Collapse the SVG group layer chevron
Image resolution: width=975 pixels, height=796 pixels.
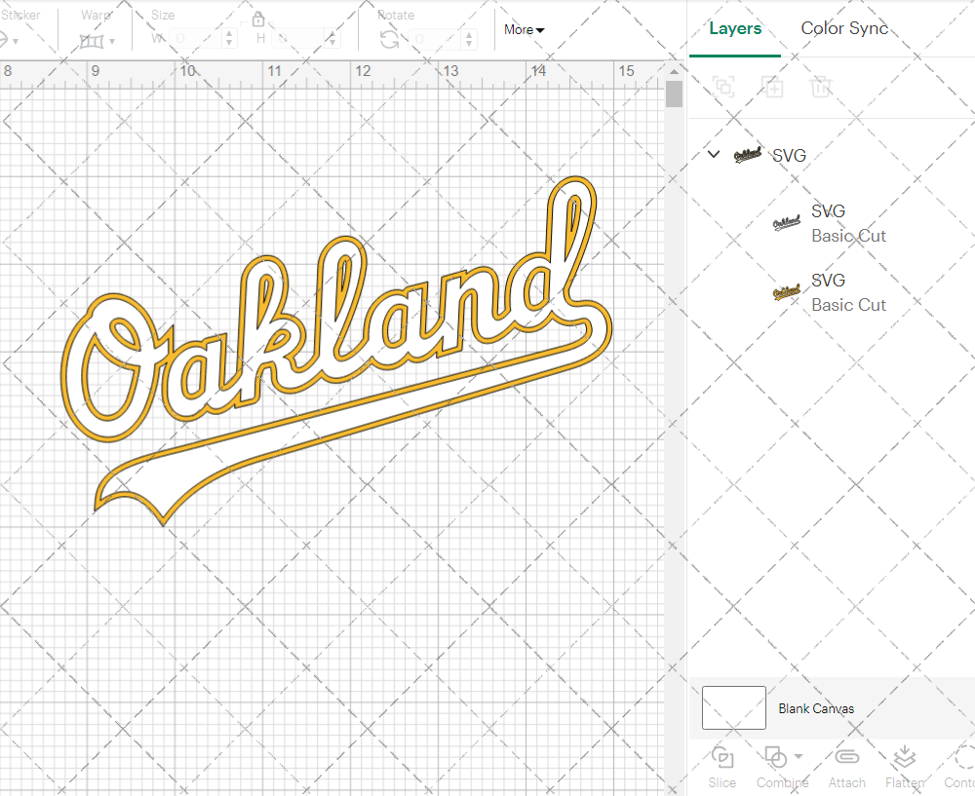coord(714,154)
